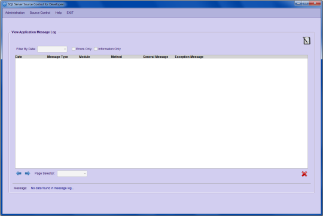The width and height of the screenshot is (323, 216).
Task: Open the Administration menu
Action: (15, 13)
